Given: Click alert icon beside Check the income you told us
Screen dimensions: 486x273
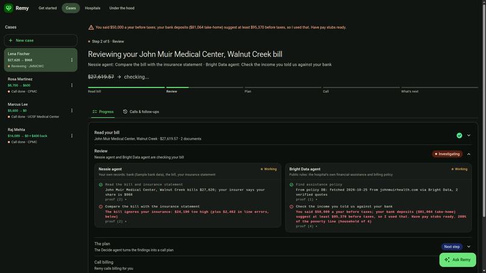Looking at the screenshot, I should (x=291, y=207).
